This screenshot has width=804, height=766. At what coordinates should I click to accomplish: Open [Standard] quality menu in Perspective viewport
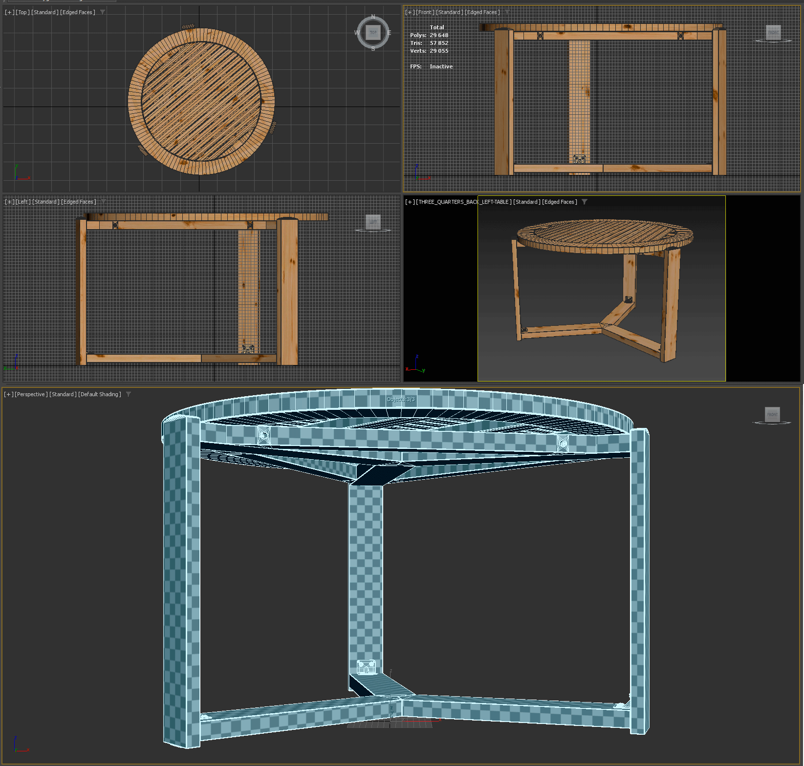point(63,394)
